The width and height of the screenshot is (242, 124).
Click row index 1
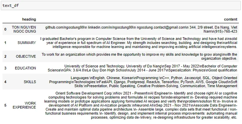click(6, 43)
